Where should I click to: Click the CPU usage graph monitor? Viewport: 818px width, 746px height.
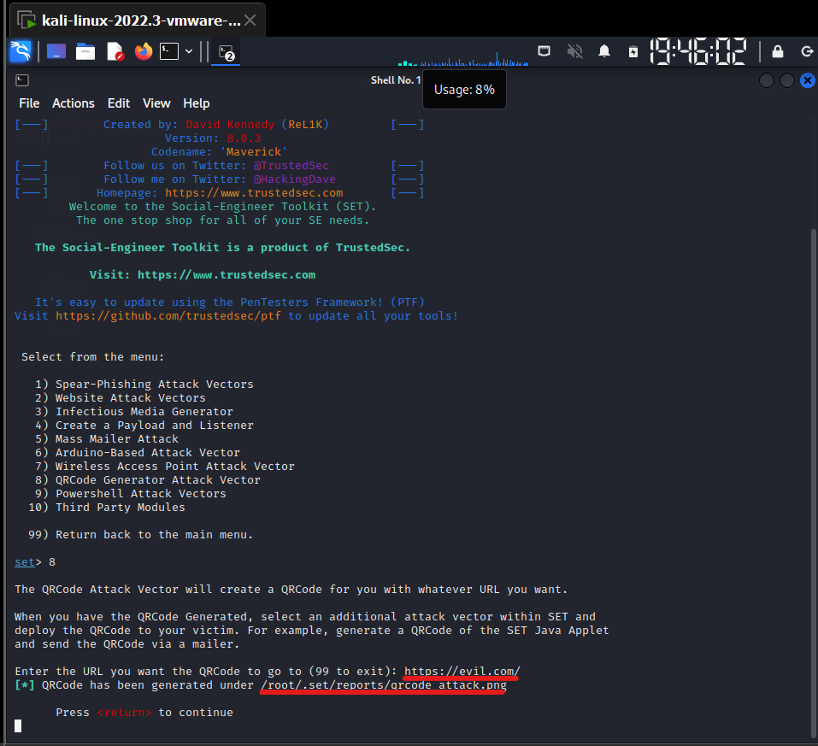point(462,60)
